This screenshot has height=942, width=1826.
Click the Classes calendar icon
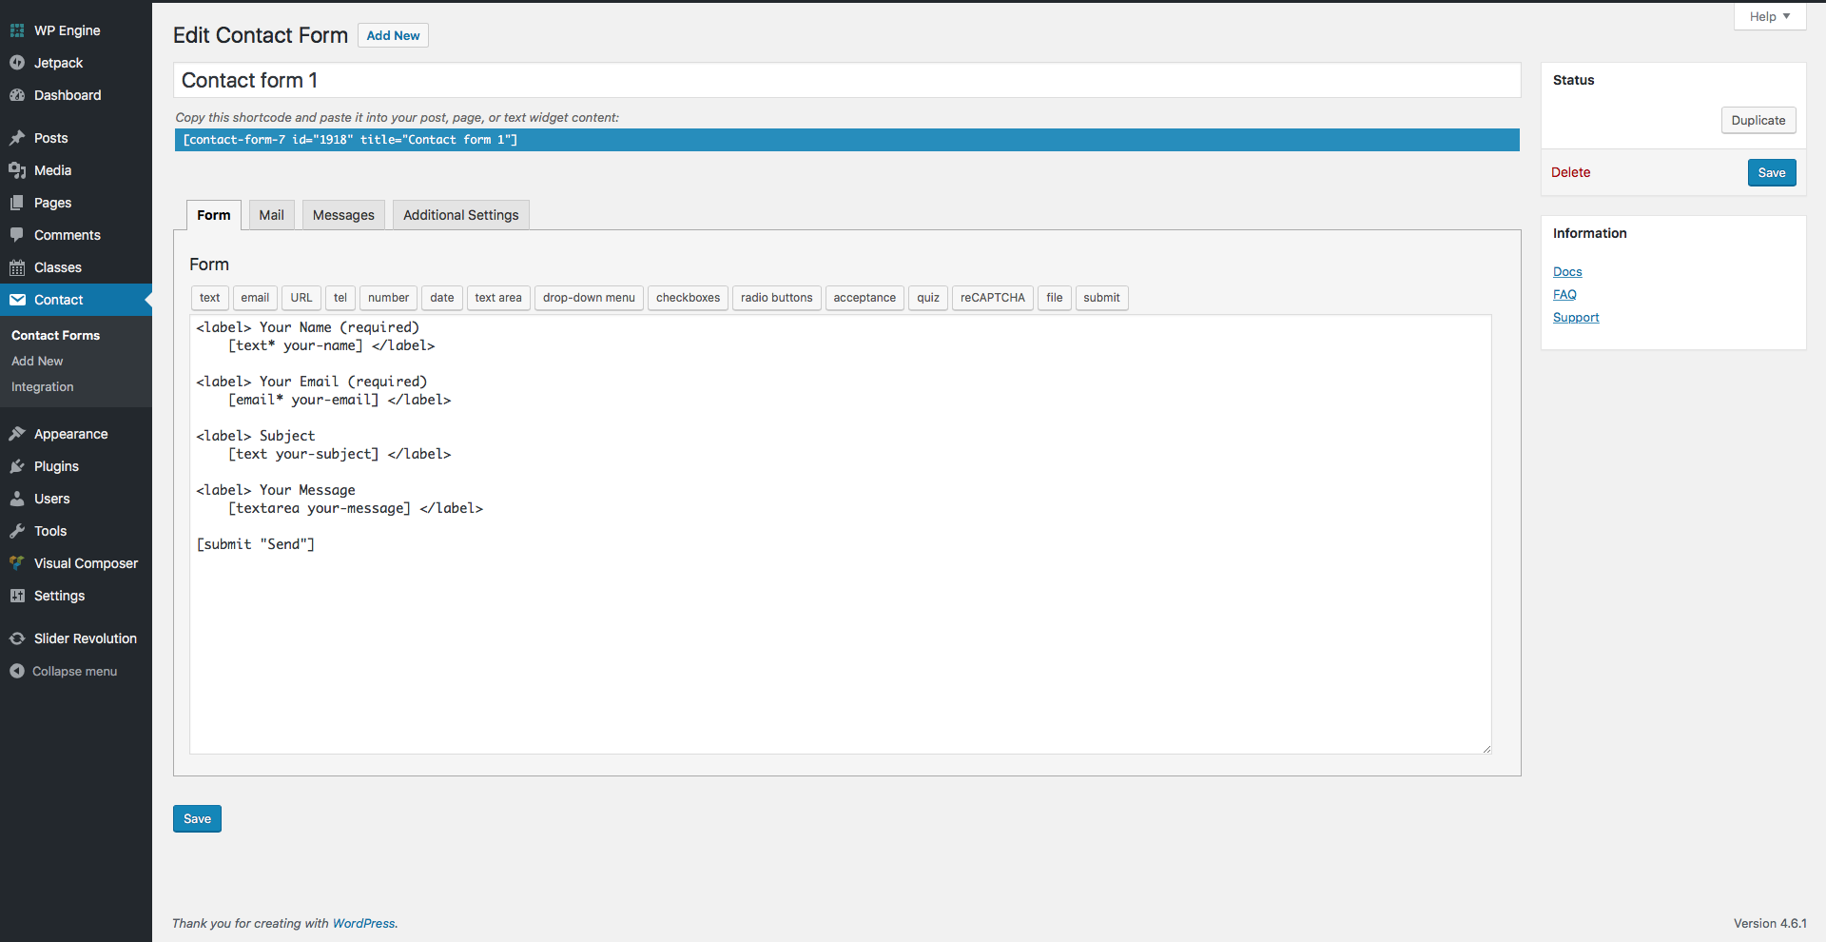(x=17, y=267)
